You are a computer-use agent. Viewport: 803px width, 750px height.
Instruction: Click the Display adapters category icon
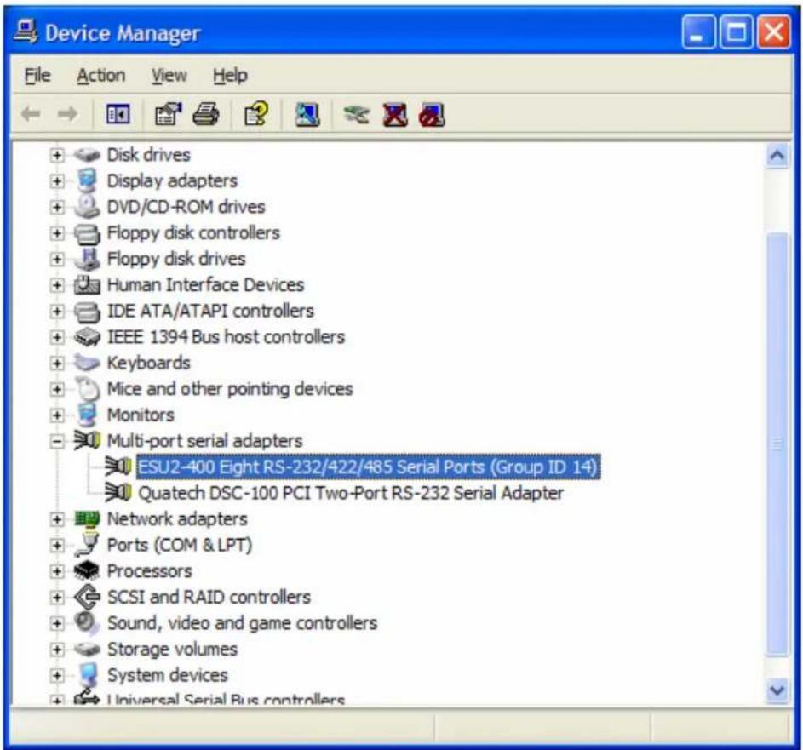pos(87,180)
